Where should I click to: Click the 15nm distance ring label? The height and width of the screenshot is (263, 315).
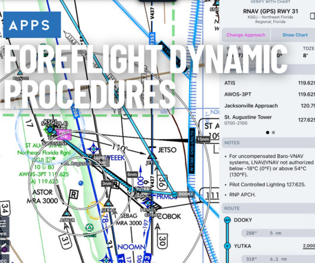[x=203, y=139]
